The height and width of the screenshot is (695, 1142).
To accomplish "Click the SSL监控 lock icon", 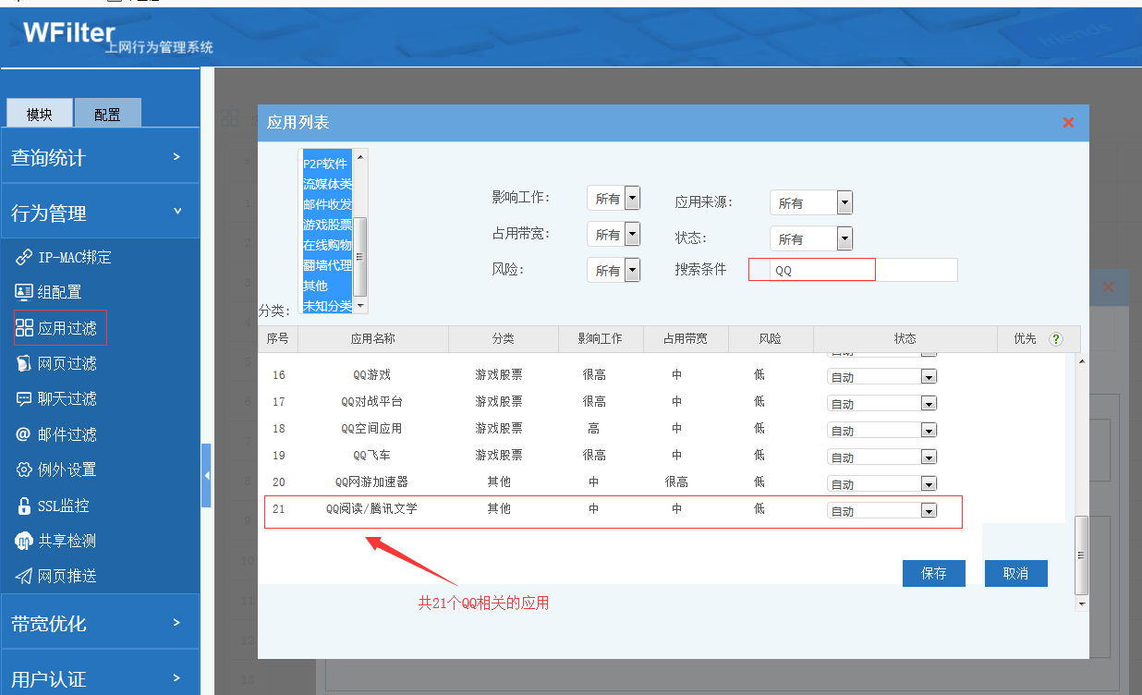I will (24, 506).
